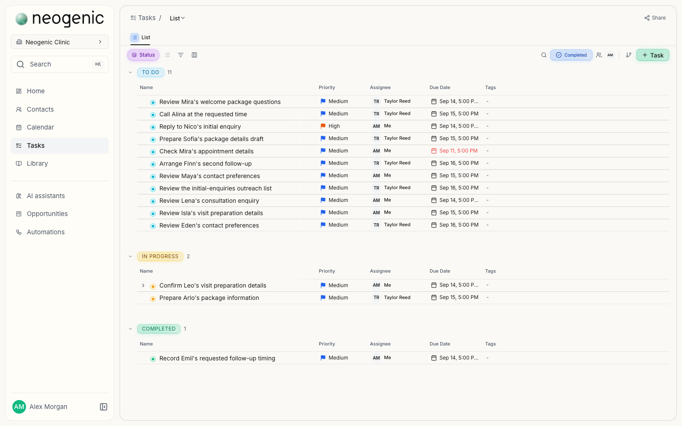Open Calendar in the sidebar
The height and width of the screenshot is (426, 682).
(60, 127)
